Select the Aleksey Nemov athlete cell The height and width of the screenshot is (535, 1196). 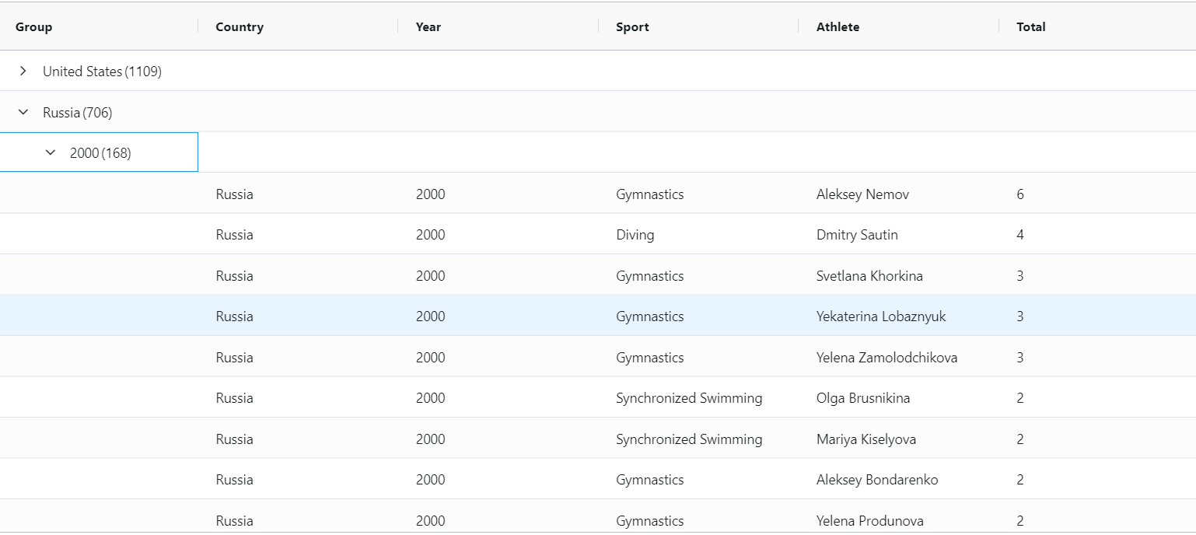pos(862,194)
